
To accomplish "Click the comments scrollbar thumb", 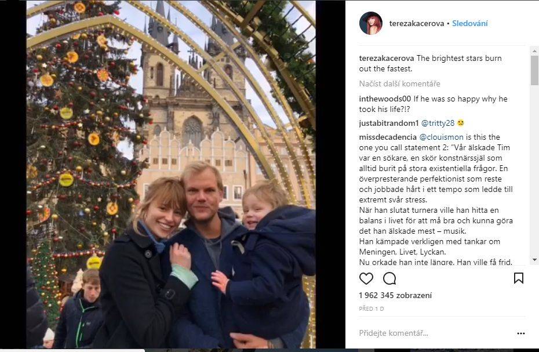I will tap(534, 70).
